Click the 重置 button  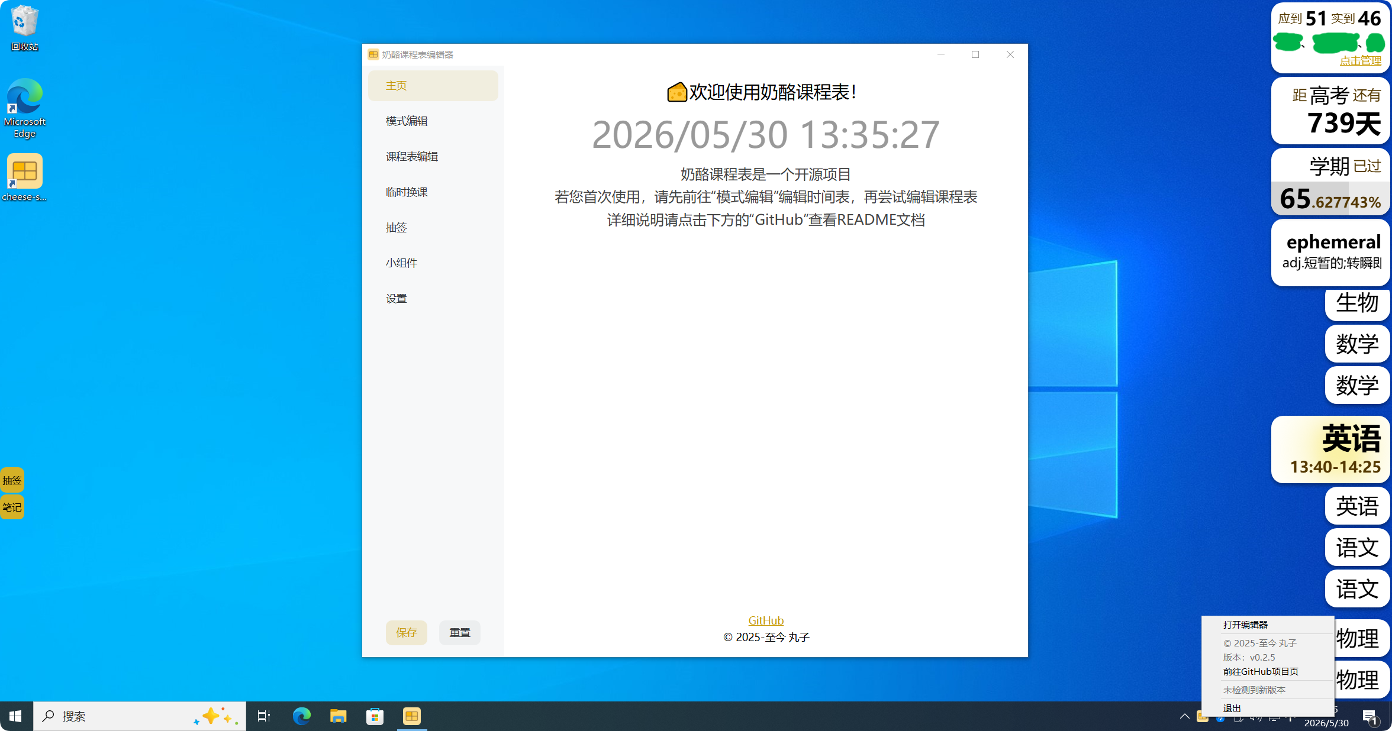click(x=460, y=633)
